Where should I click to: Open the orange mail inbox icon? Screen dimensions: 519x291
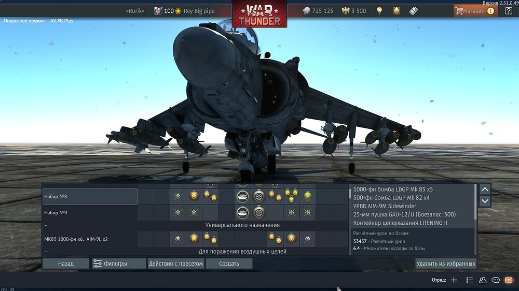coord(509,280)
